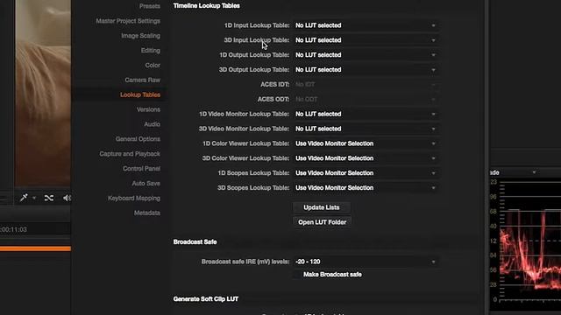Image resolution: width=561 pixels, height=315 pixels.
Task: Open 1D Output Lookup Table dropdown
Action: 366,55
